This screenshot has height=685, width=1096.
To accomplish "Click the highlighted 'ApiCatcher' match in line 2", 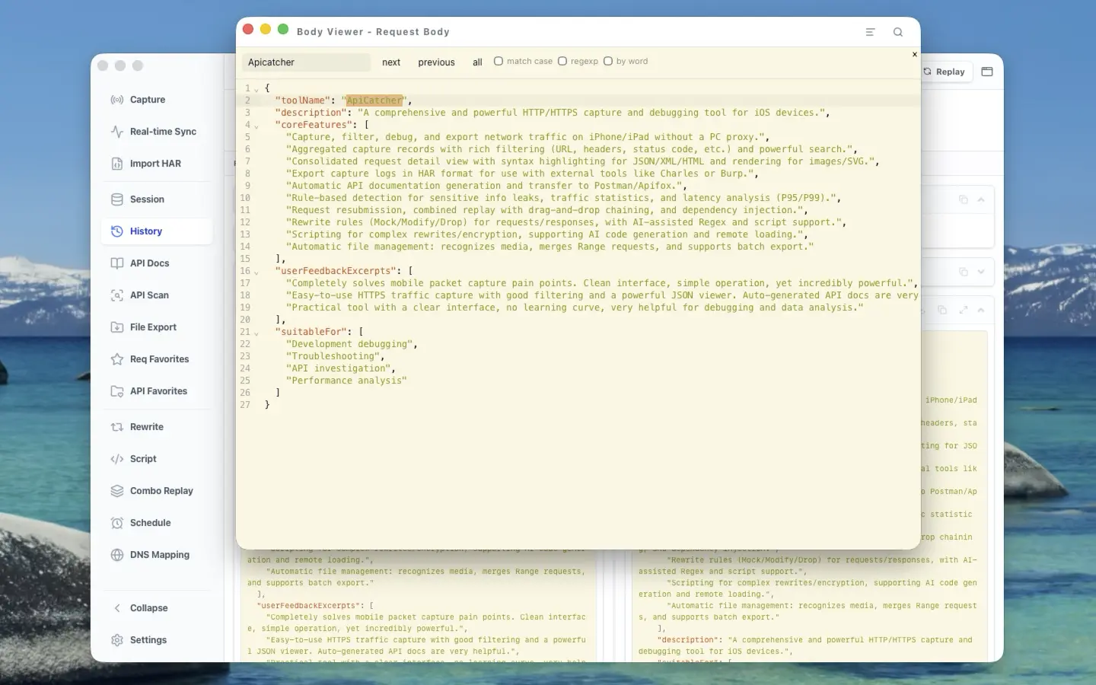I will coord(374,100).
